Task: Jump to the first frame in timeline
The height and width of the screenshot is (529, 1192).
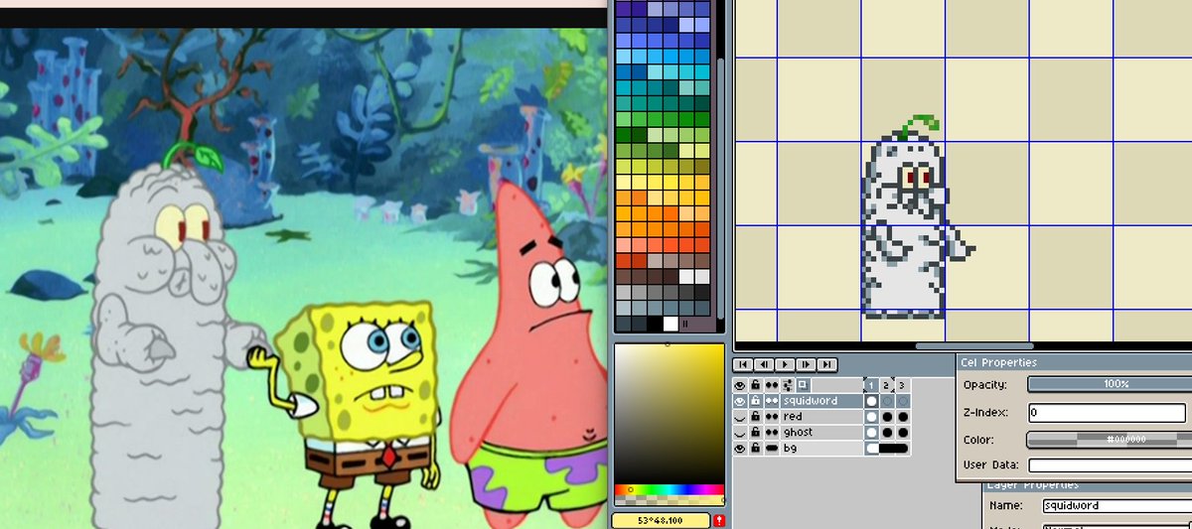Action: click(743, 365)
